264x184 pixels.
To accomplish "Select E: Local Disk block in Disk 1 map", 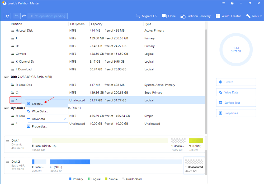I will pos(100,145).
